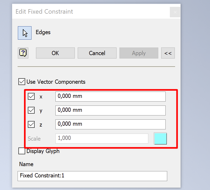Cancel the Edit Fixed Constraint dialog
The image size is (210, 190).
pyautogui.click(x=97, y=53)
